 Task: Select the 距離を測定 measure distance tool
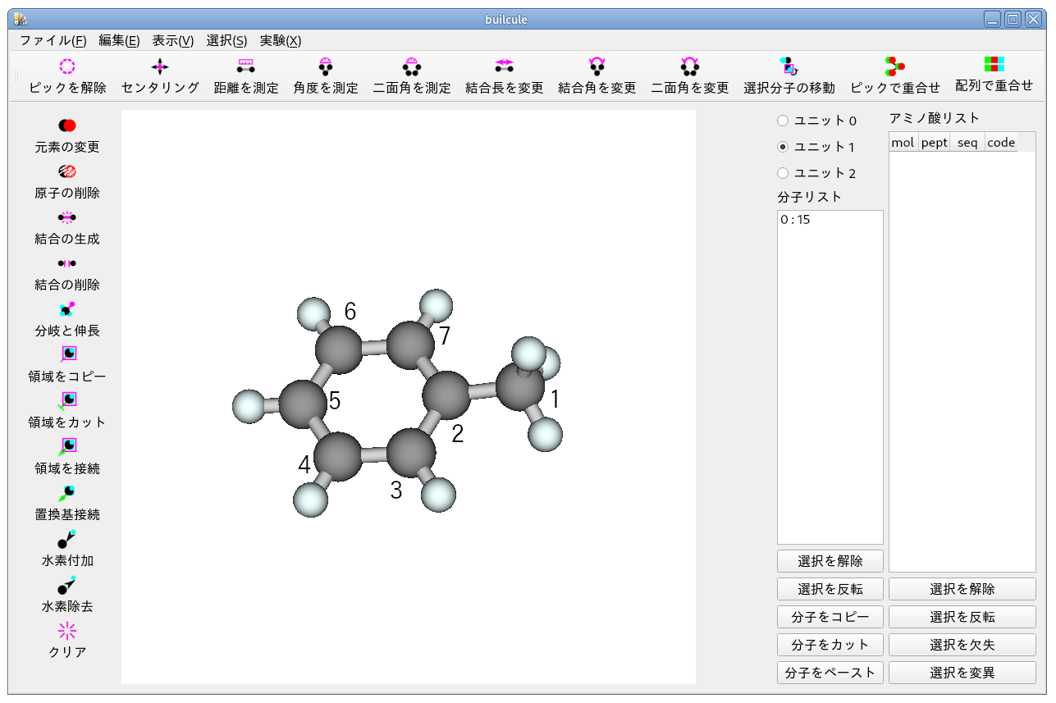pos(246,66)
